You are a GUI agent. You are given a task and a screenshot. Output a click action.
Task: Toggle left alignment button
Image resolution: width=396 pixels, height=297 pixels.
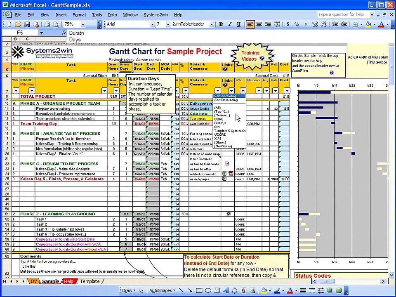[250, 24]
